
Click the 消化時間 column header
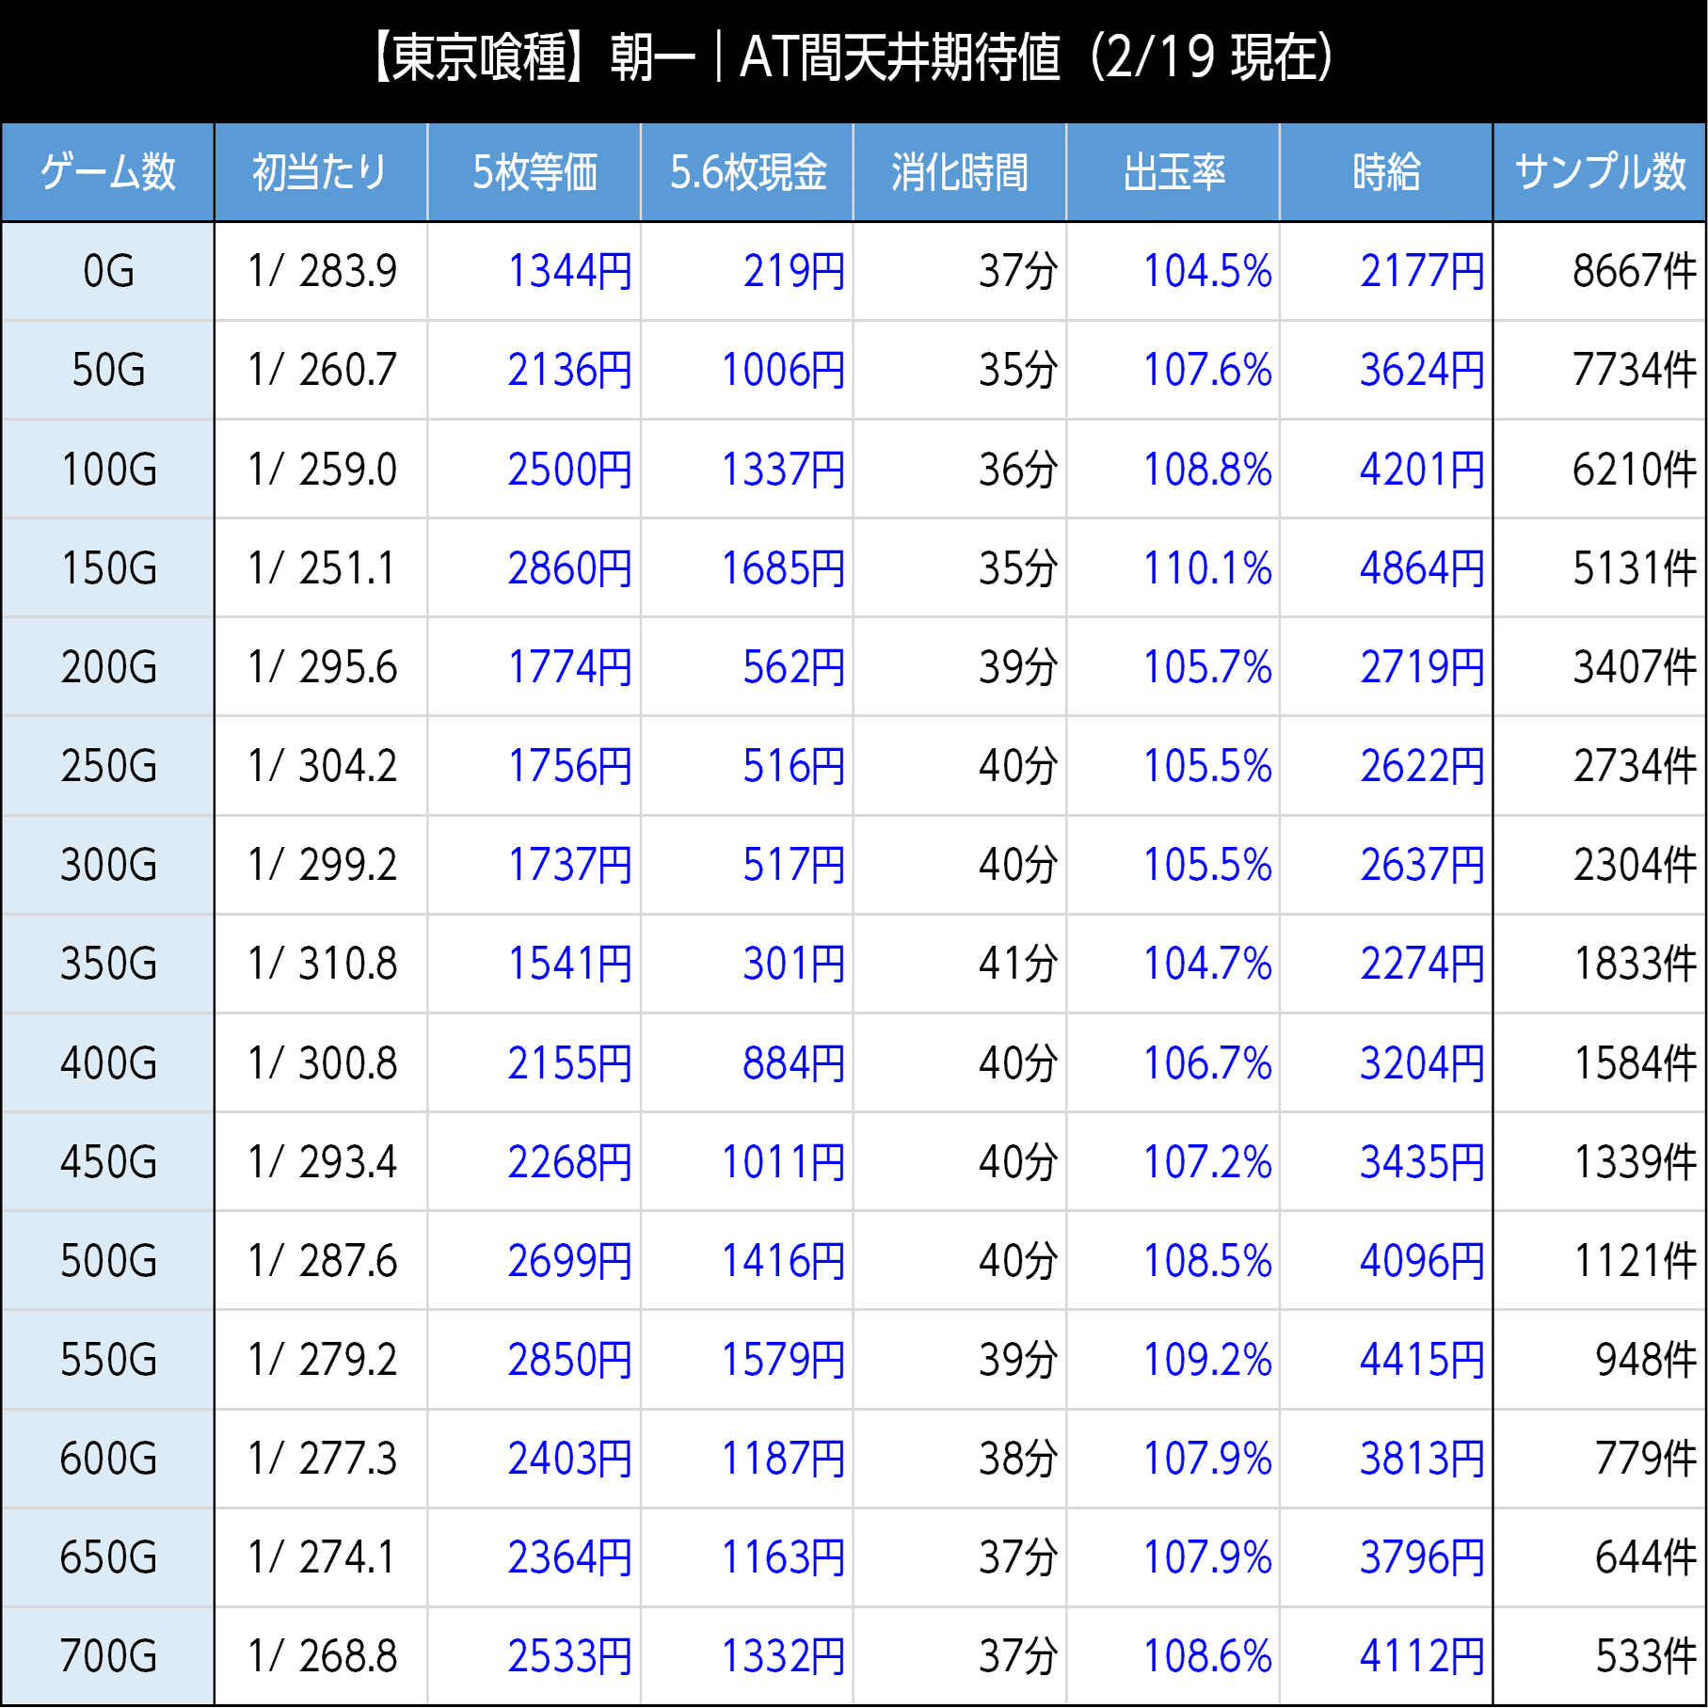tap(960, 172)
